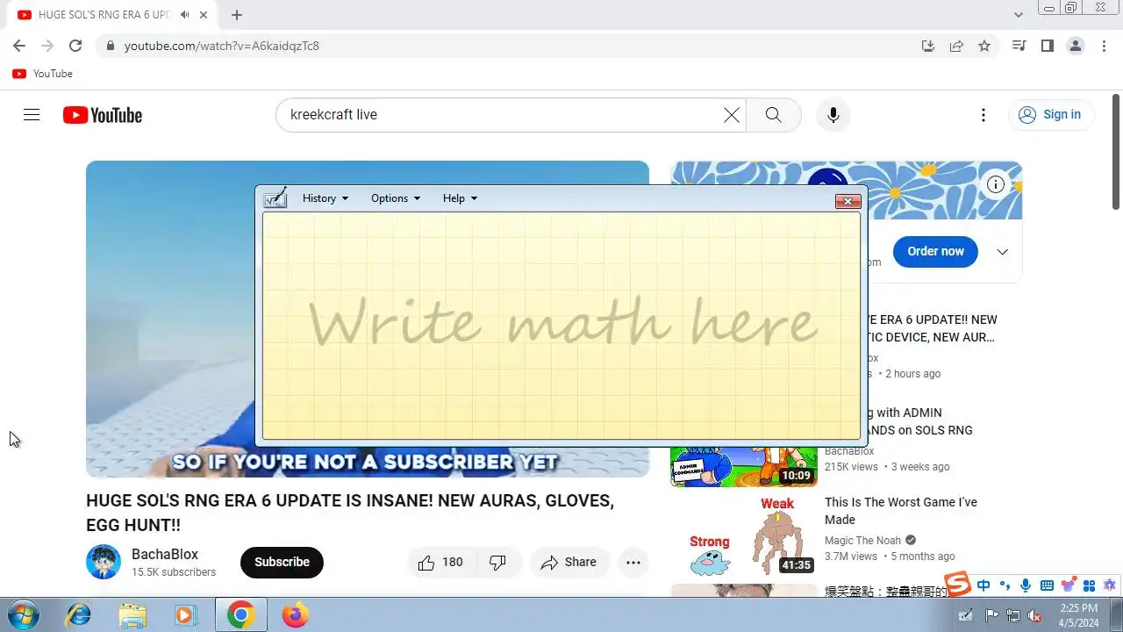Open the YouTube bookmark in bookmarks bar
Screen dimensions: 1123x632
click(x=42, y=74)
